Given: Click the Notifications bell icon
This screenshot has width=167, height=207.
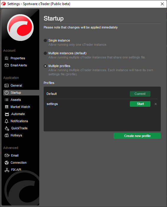Looking at the screenshot, I should click(x=6, y=121).
